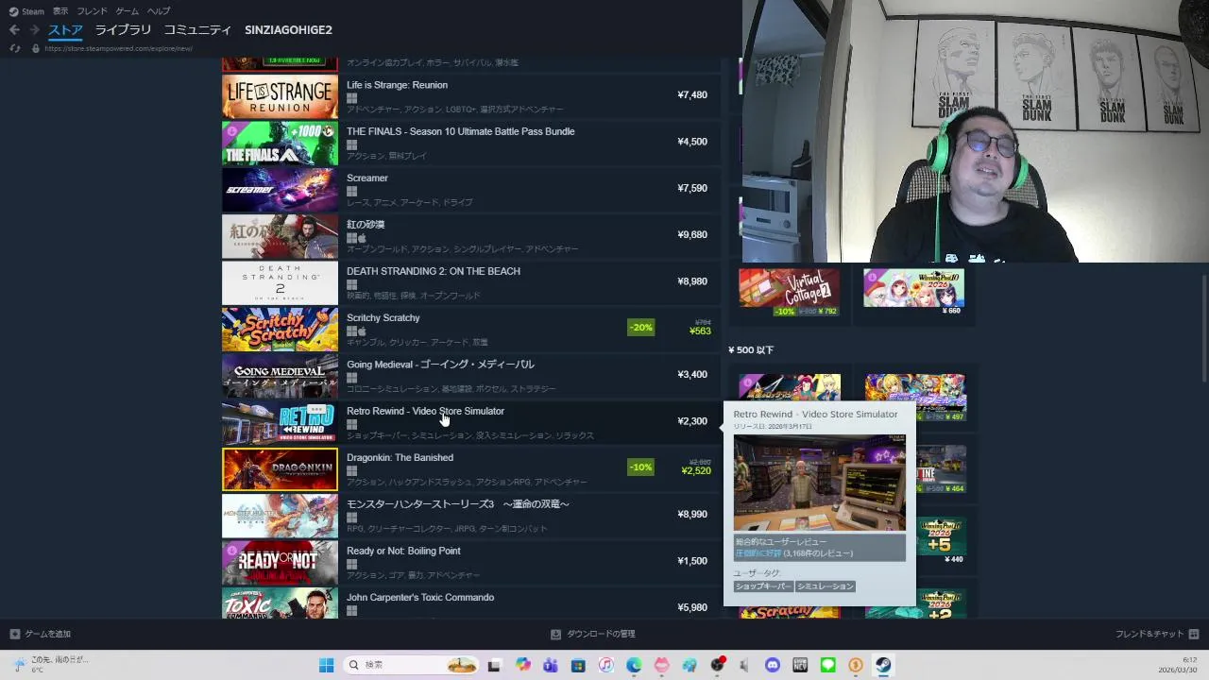Open the 表示 menu
This screenshot has width=1209, height=680.
click(x=60, y=11)
